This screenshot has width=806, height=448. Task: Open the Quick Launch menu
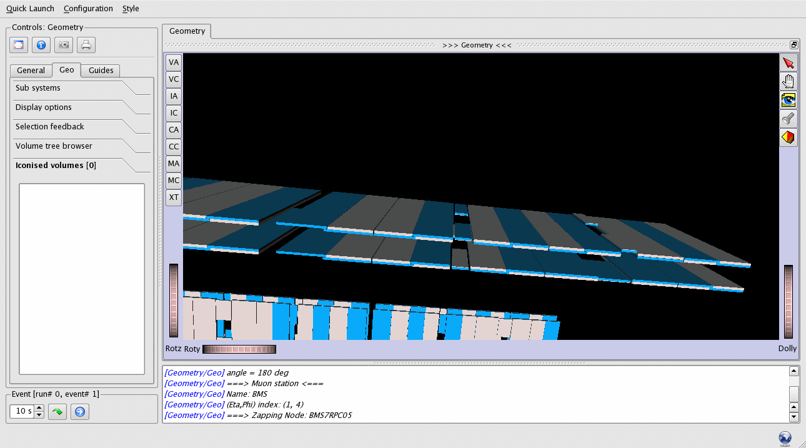click(x=30, y=9)
